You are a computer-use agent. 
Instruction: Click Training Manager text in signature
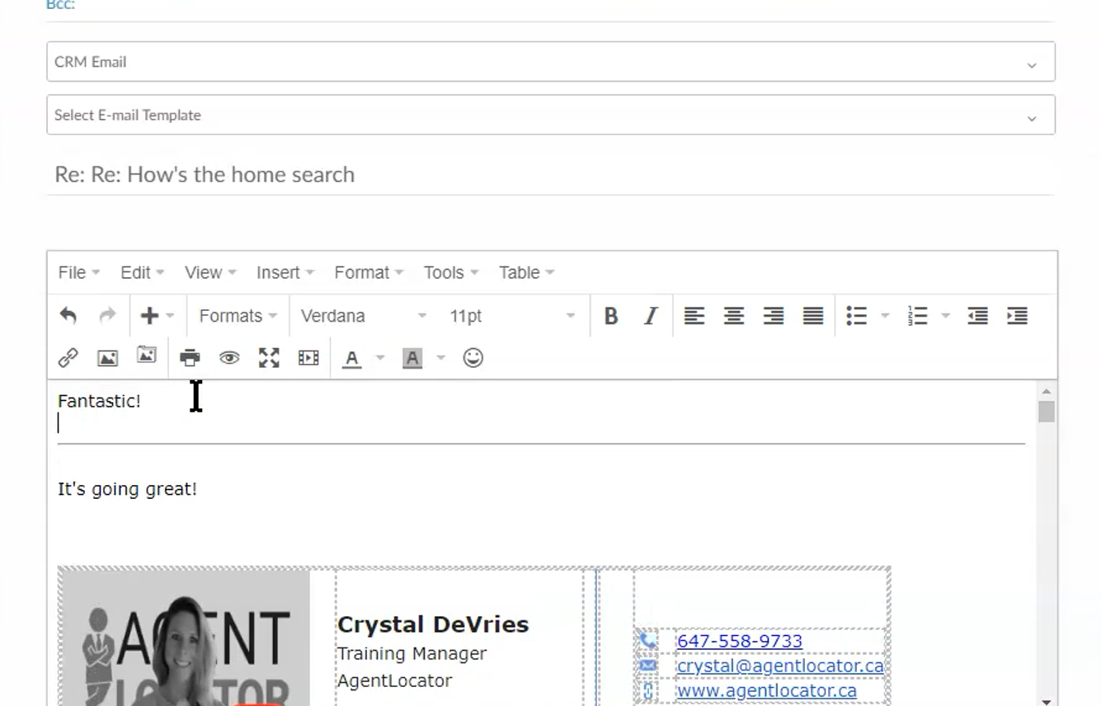coord(412,653)
